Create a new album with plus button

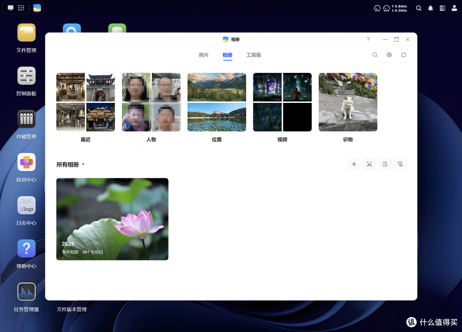[x=354, y=164]
